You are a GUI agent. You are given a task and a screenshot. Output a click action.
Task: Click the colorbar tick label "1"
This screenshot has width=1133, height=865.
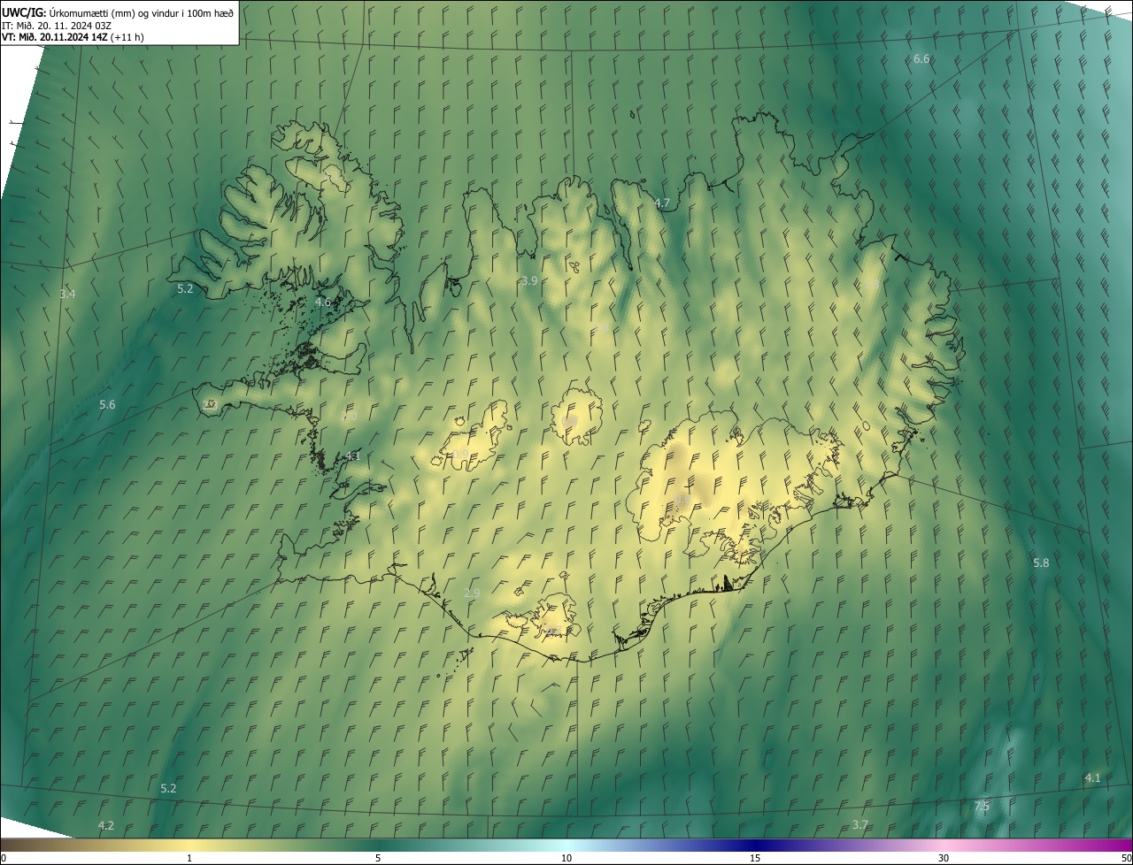click(189, 858)
